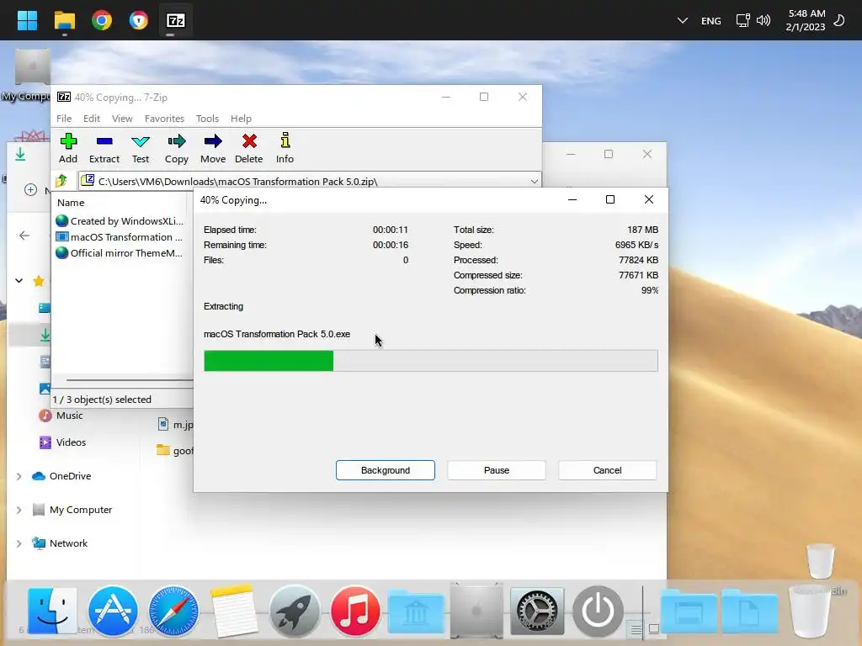Open the Edit menu in 7-Zip

91,119
